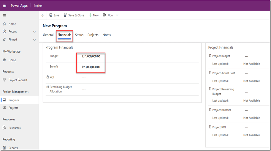
Task: Open the app launcher waffle icon
Action: pos(4,6)
